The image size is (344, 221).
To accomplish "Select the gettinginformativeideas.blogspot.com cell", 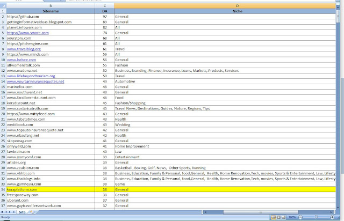I will click(51, 22).
